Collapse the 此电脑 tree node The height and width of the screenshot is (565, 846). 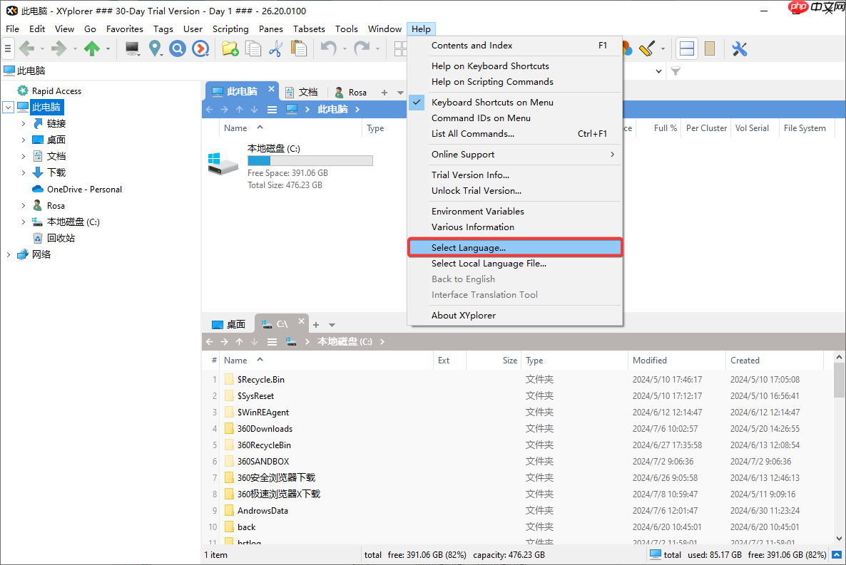(x=8, y=108)
